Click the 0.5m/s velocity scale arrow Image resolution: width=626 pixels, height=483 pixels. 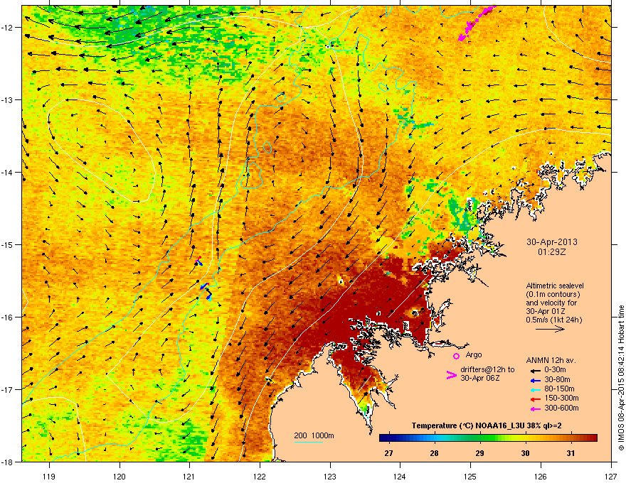point(550,329)
